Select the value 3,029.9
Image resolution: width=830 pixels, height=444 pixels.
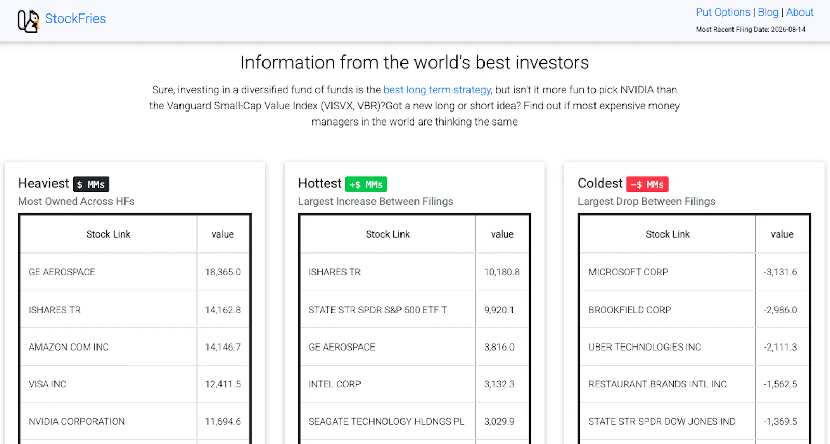point(499,421)
